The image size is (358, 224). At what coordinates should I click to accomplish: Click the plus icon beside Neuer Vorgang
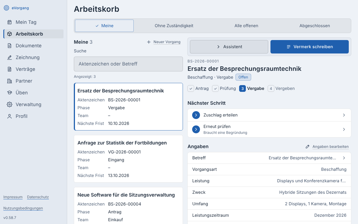tap(149, 42)
